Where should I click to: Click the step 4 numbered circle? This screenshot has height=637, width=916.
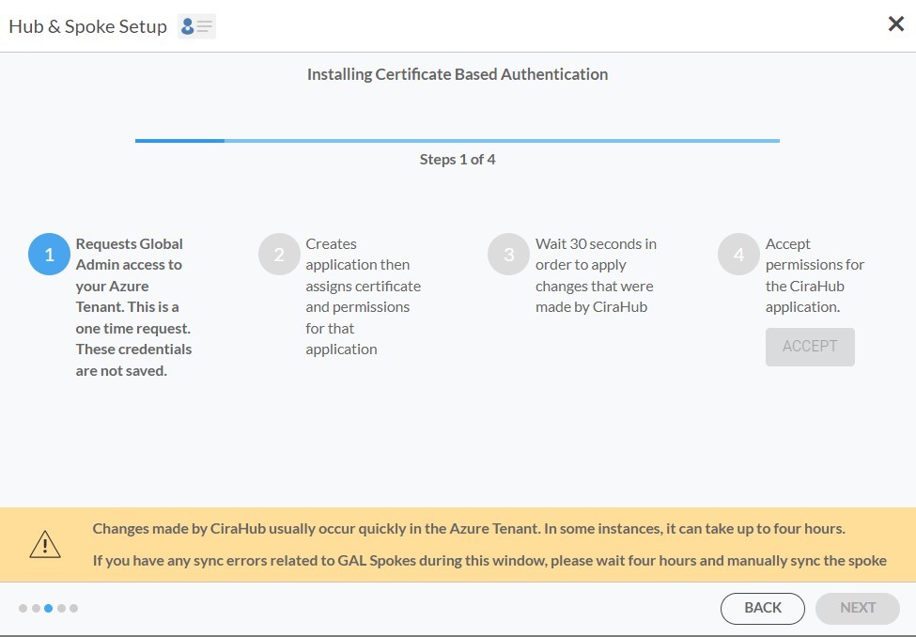739,255
